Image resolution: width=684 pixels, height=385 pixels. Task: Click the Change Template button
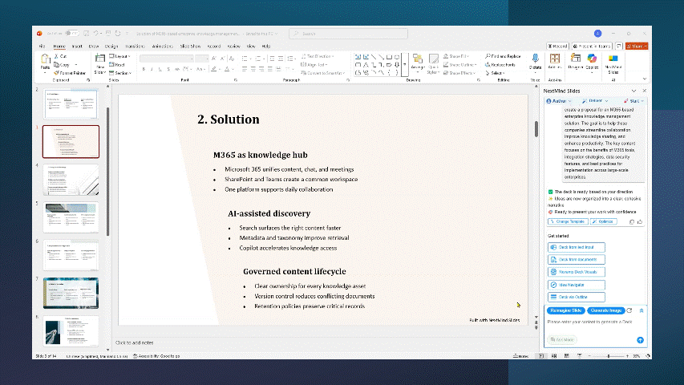click(x=568, y=221)
